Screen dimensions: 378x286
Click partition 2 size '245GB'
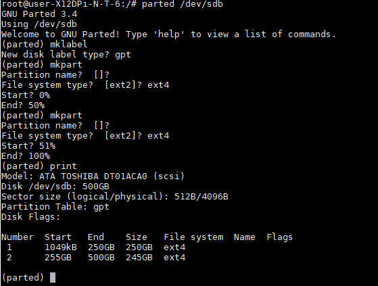tap(139, 258)
